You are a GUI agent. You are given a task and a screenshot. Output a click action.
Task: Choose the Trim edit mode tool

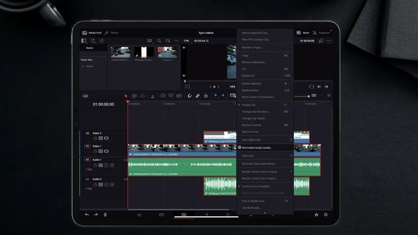[x=134, y=96]
